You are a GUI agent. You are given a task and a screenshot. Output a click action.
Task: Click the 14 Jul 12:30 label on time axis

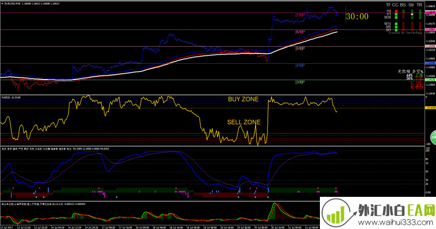(76, 227)
